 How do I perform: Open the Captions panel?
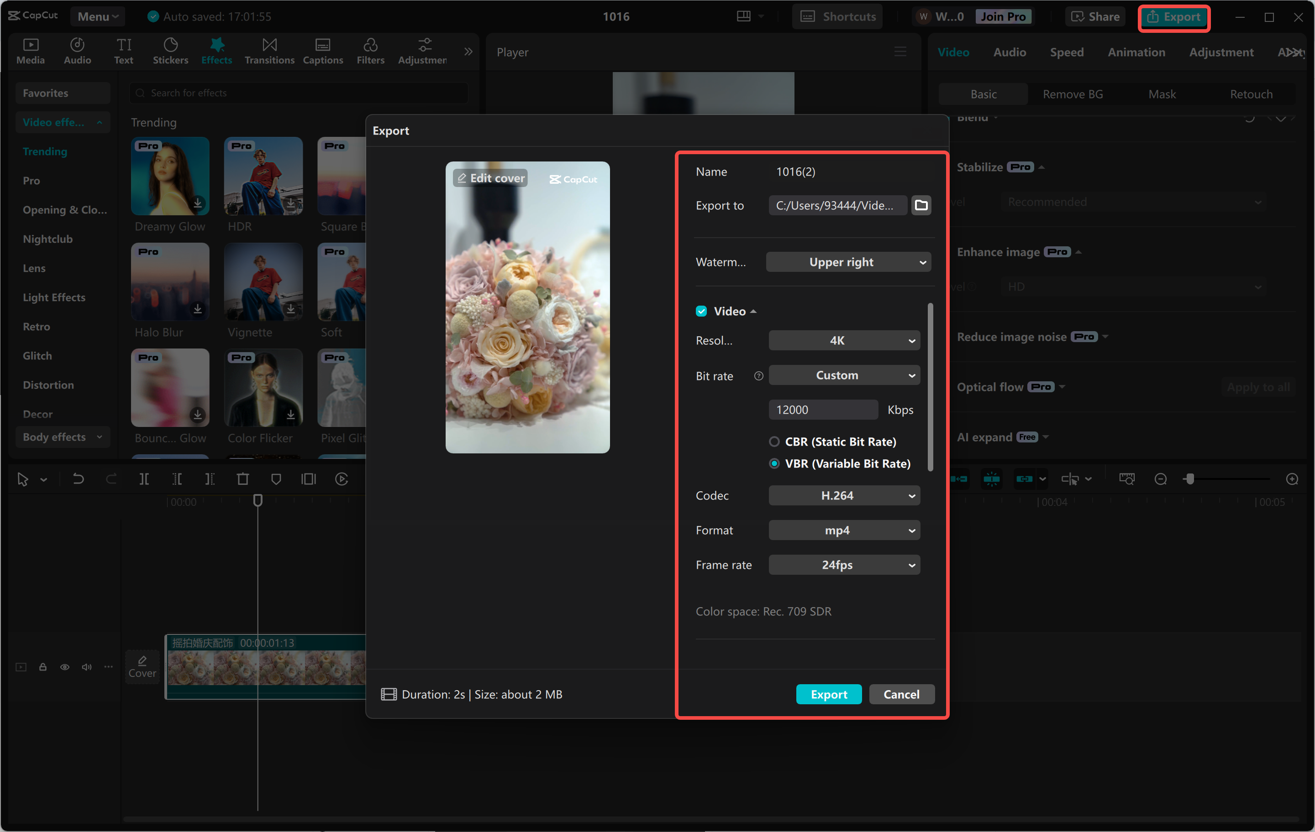point(323,51)
